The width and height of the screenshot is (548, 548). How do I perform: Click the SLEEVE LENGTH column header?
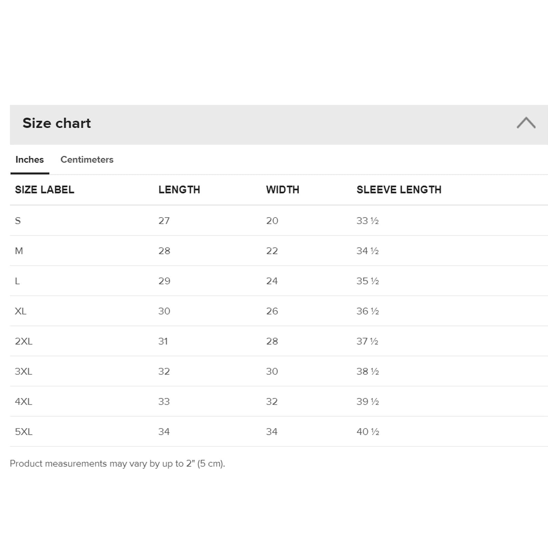tap(399, 189)
